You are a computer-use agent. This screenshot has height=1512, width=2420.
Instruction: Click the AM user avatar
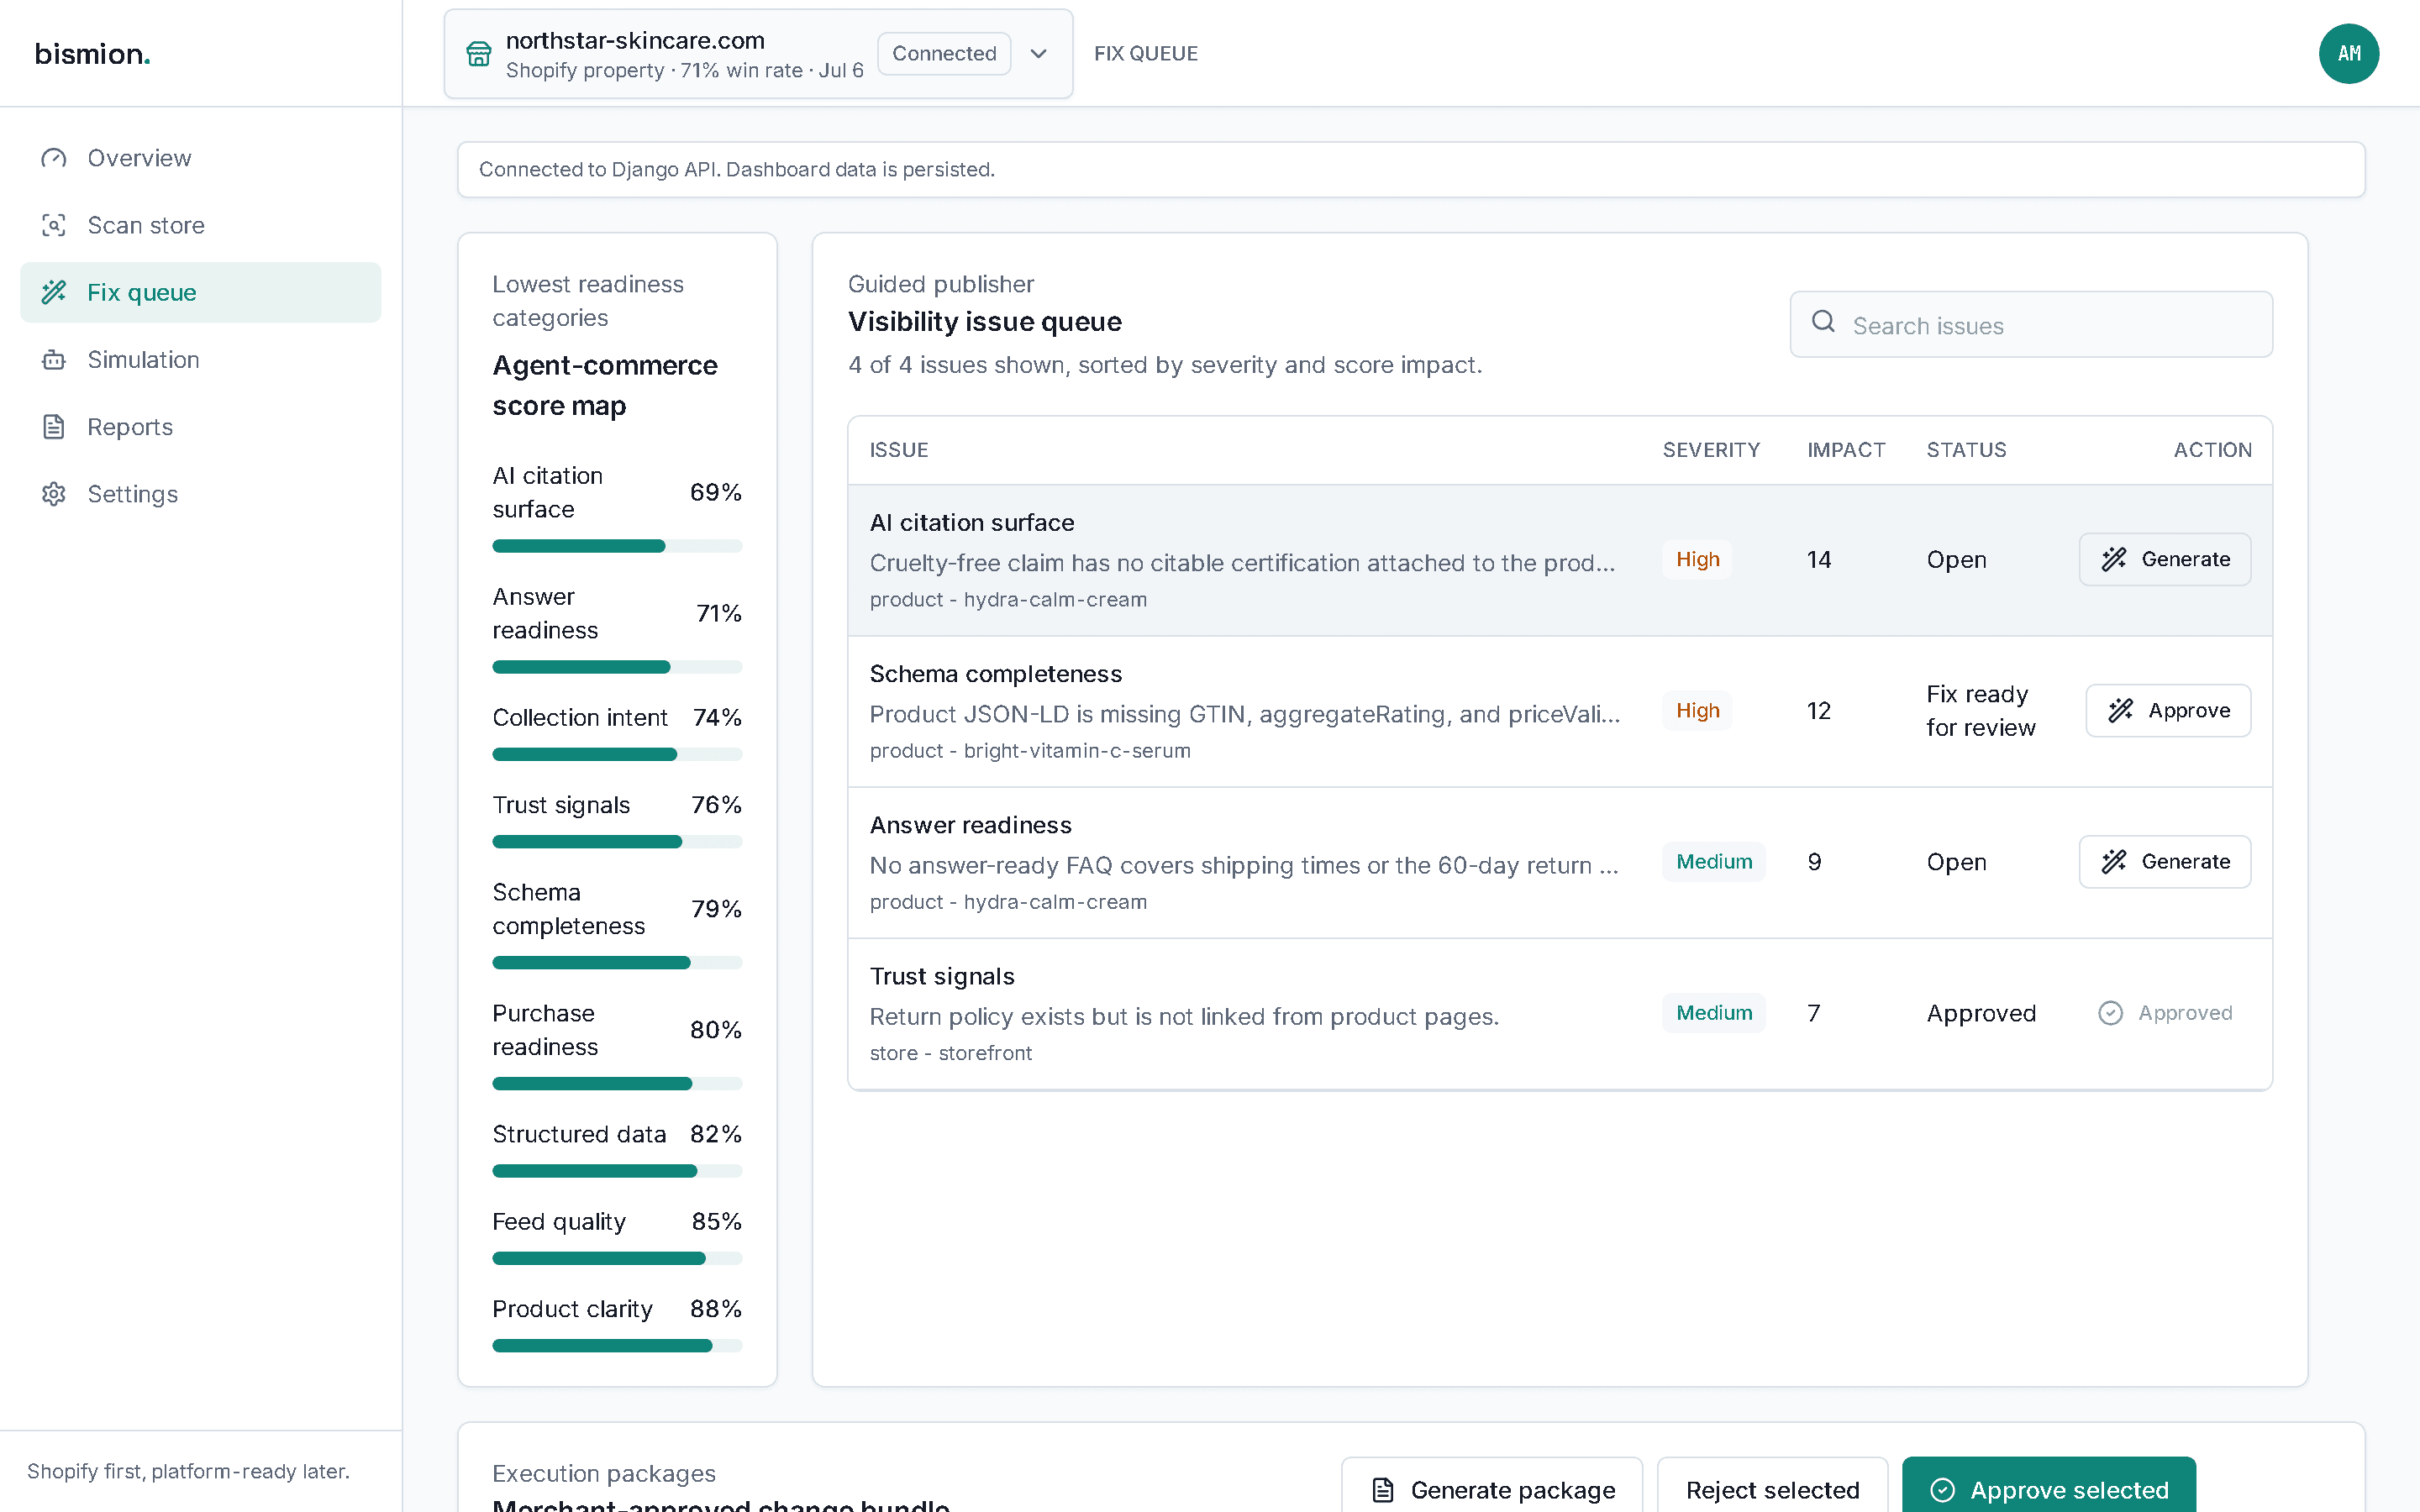click(x=2348, y=54)
